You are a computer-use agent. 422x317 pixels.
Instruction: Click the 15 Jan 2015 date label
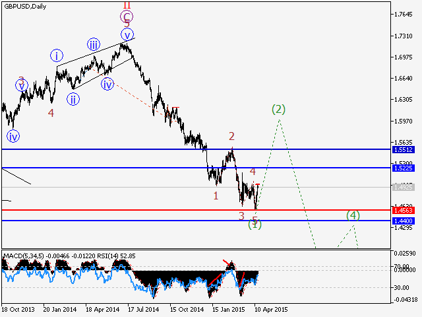[x=229, y=310]
